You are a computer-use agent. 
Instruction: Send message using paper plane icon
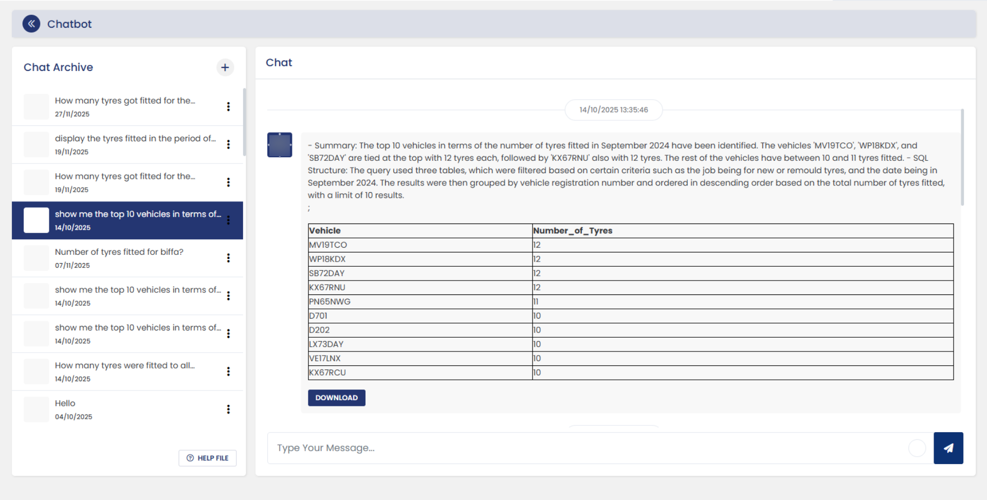click(948, 448)
